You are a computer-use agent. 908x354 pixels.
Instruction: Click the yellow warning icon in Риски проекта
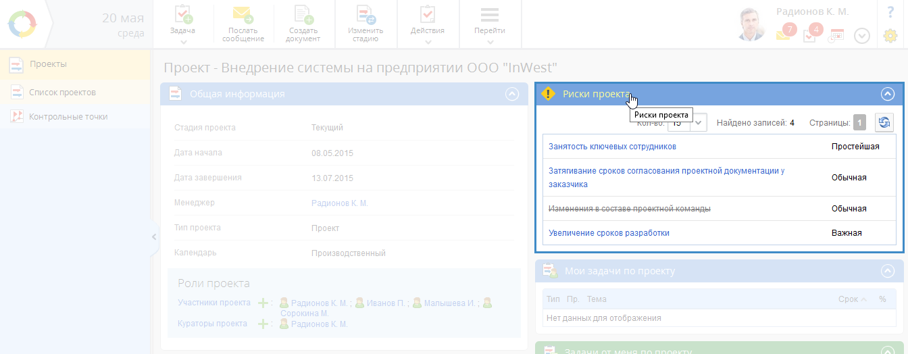point(548,94)
